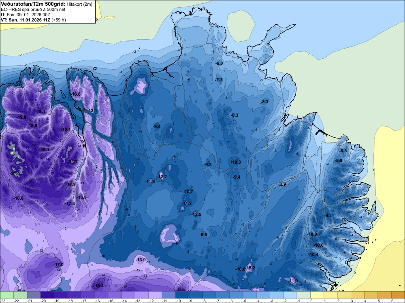Click the -7.3 temperature value on the map
The height and width of the screenshot is (303, 405).
(219, 80)
